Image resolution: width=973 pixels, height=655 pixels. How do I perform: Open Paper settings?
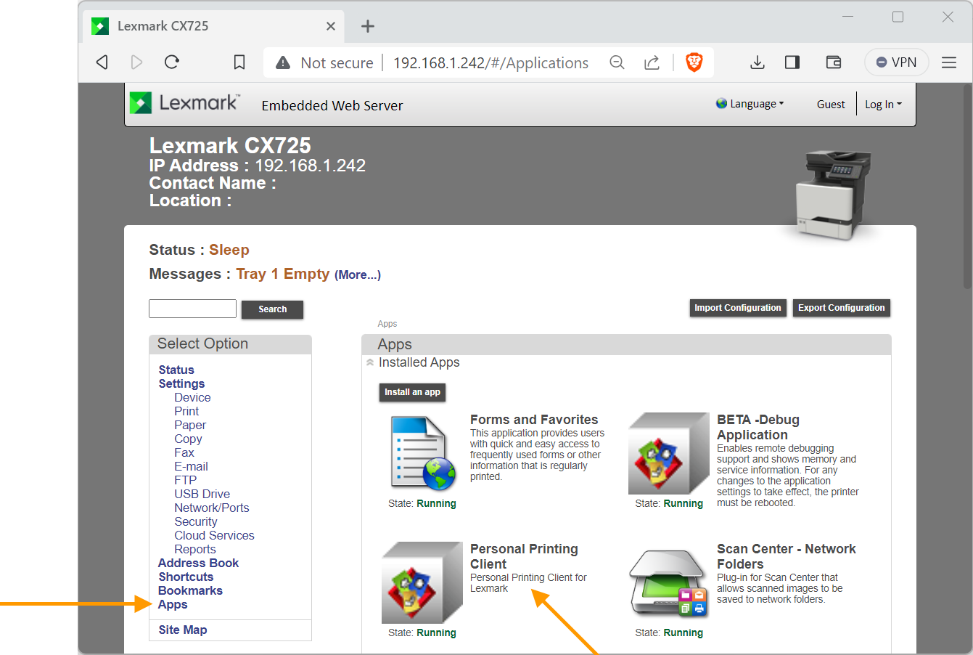190,426
